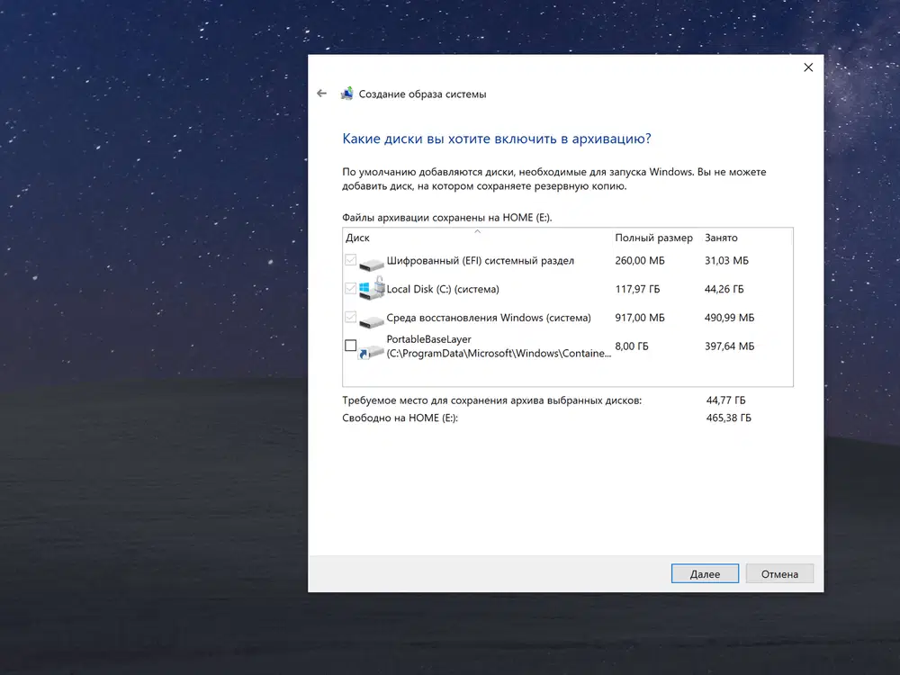Click the 8,00 ГБ size value
Image resolution: width=900 pixels, height=675 pixels.
tap(632, 346)
